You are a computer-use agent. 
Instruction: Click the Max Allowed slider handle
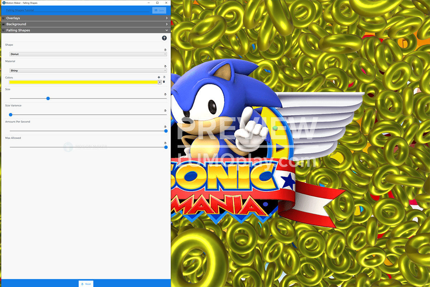coord(166,147)
